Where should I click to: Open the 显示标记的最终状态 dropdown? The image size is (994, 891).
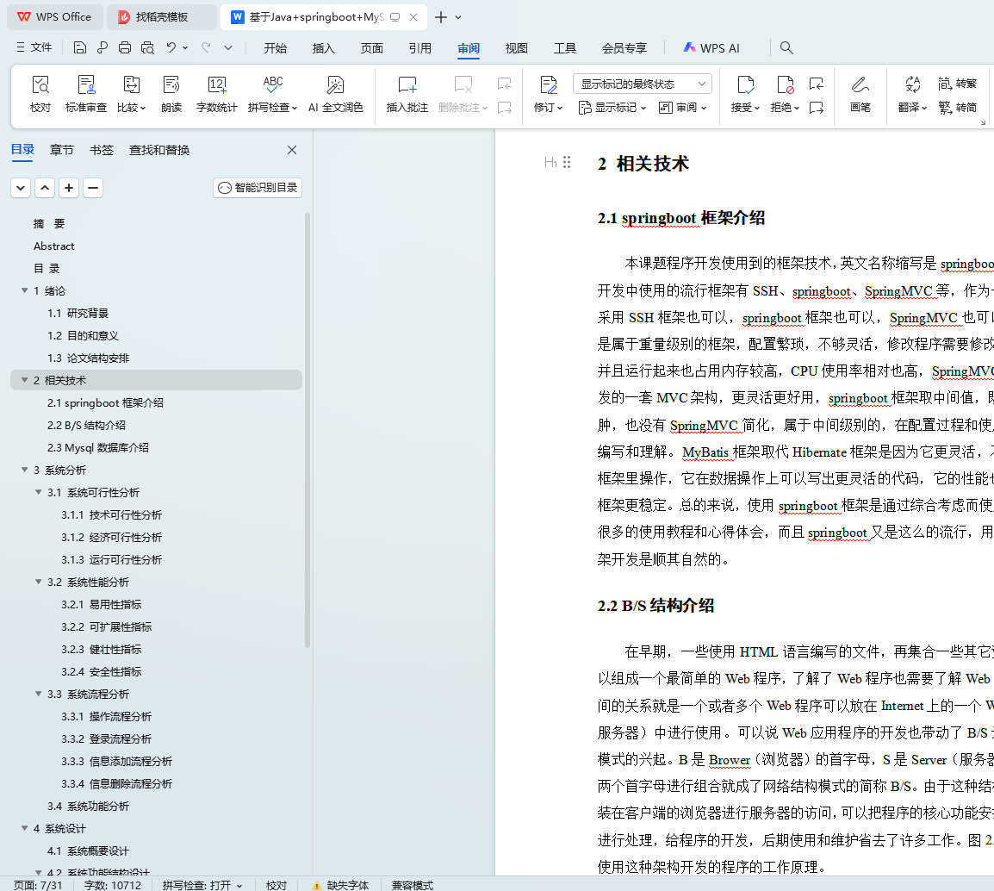(x=642, y=84)
